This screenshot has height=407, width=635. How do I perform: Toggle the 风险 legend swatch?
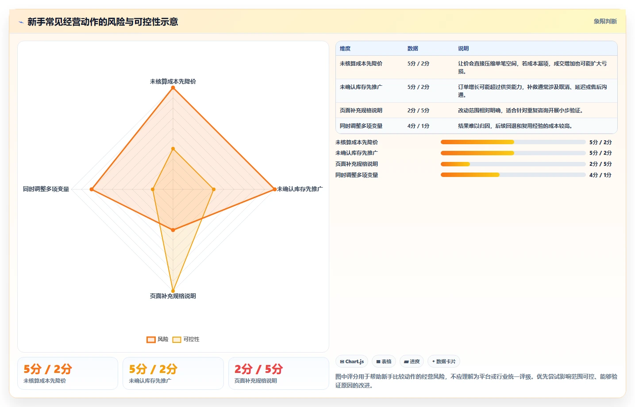click(x=151, y=339)
